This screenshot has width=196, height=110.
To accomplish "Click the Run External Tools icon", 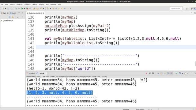I will [x=27, y=9].
